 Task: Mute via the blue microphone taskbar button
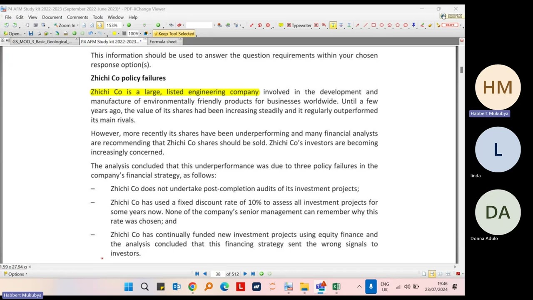(371, 287)
